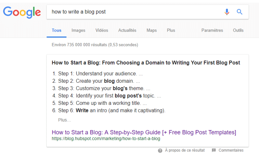259x156 pixels.
Task: Click the Google logo
Action: [x=22, y=12]
